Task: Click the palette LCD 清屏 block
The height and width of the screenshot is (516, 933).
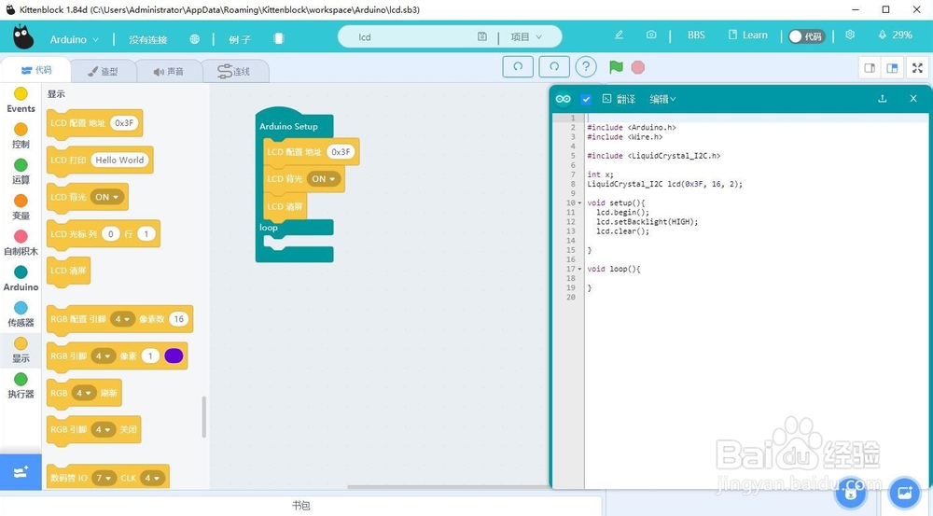Action: (68, 271)
